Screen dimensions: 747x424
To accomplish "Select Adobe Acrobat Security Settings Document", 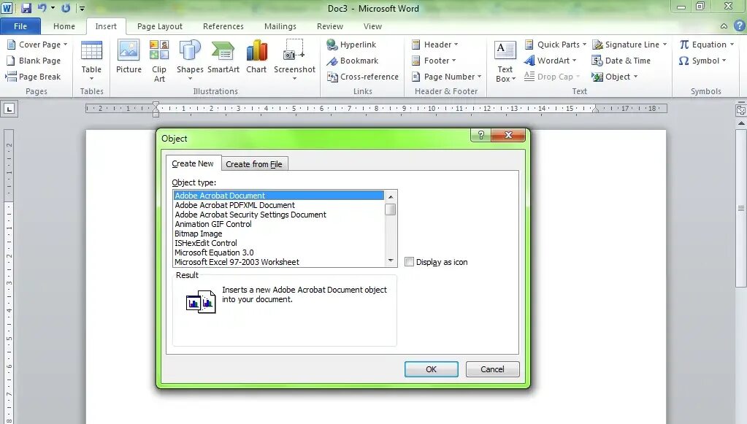I will coord(279,215).
